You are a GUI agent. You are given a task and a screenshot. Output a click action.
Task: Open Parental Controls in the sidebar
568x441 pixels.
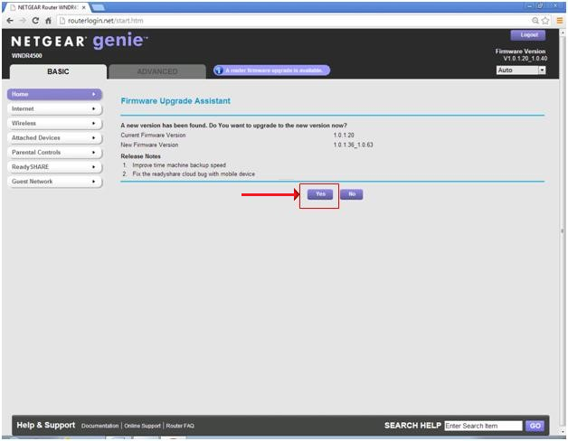click(54, 152)
